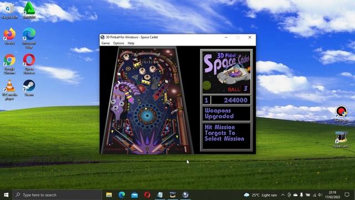
Task: Click the blue hyperspace circle on the table
Action: [x=147, y=116]
